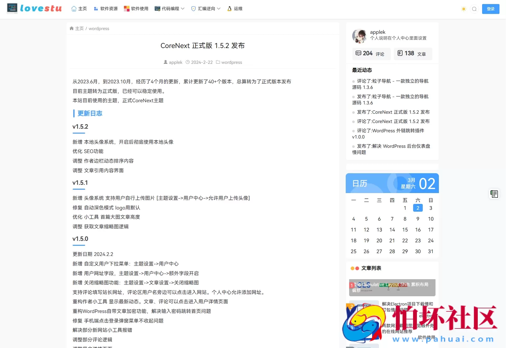Click applek's avatar in the sidebar

(x=359, y=36)
